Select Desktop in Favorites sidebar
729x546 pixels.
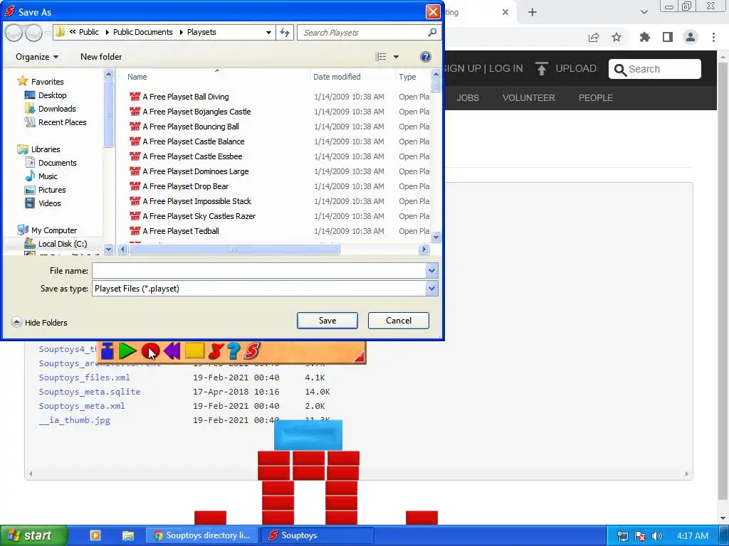click(x=52, y=95)
